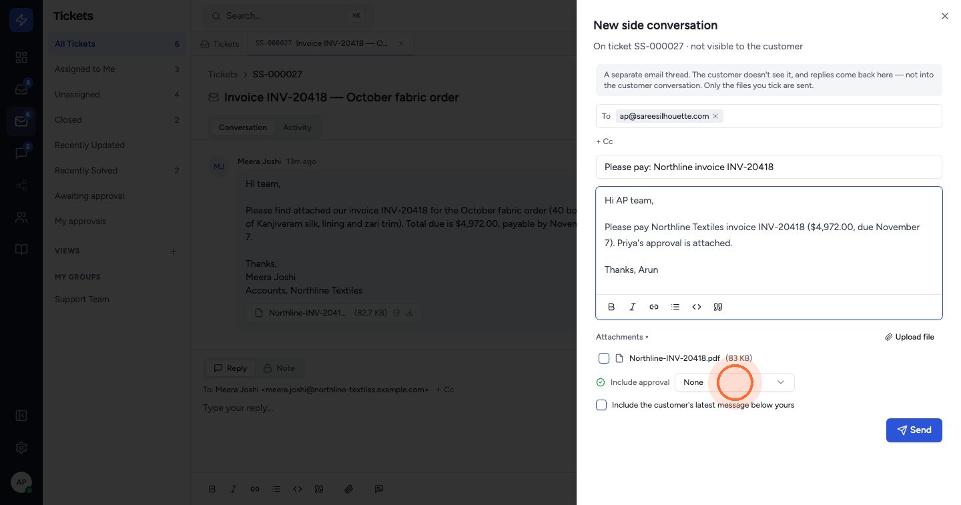Switch the composer to Note
Viewport: 961px width, 505px height.
279,368
